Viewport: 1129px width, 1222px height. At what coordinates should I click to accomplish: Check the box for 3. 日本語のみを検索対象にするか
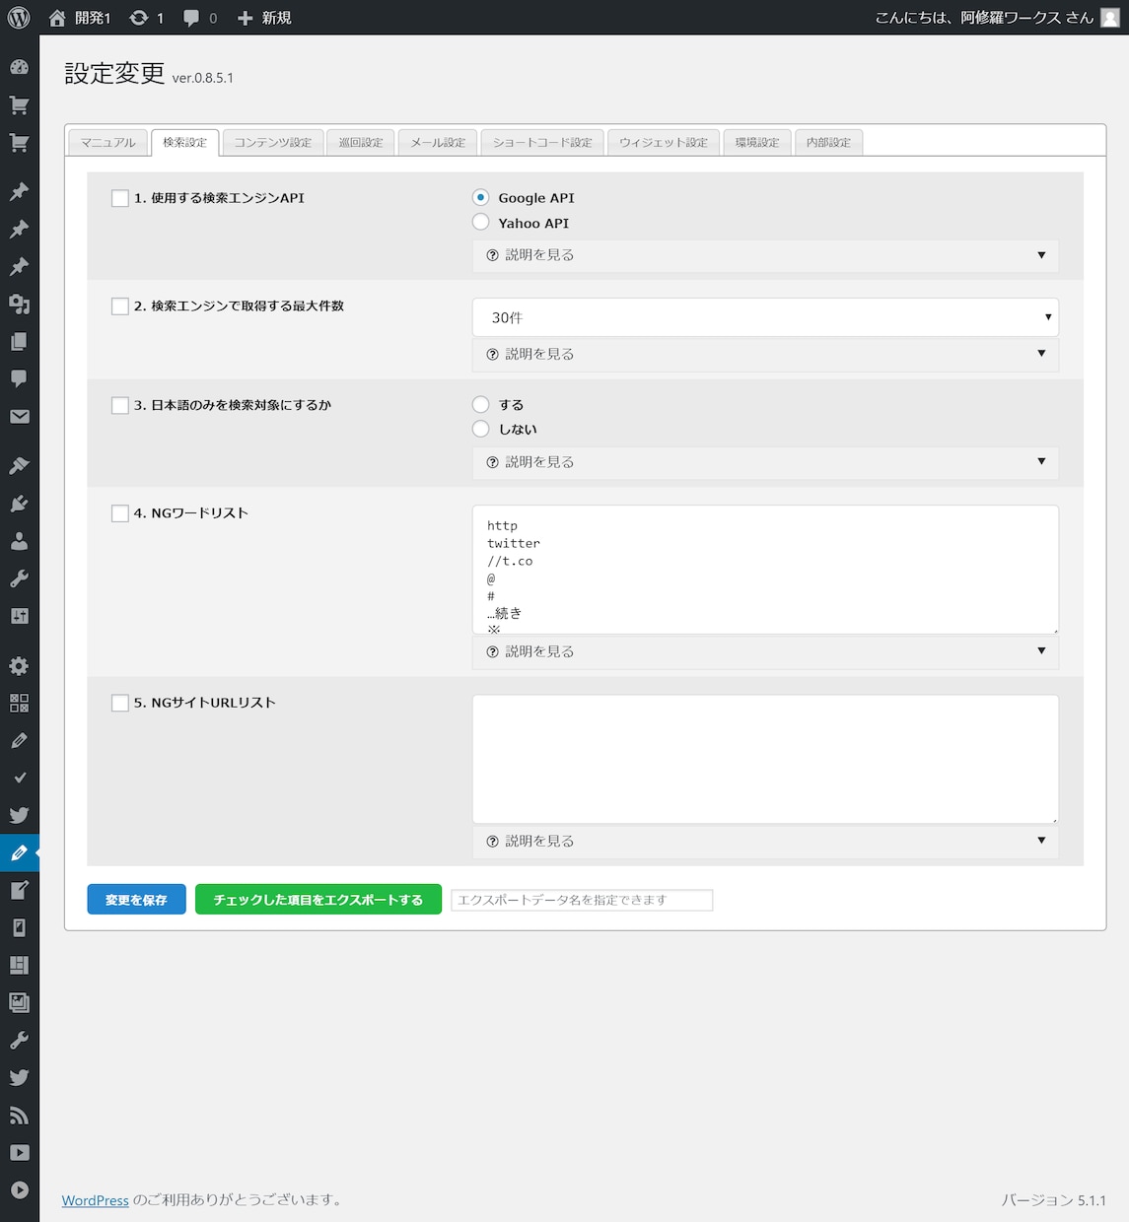pyautogui.click(x=120, y=405)
